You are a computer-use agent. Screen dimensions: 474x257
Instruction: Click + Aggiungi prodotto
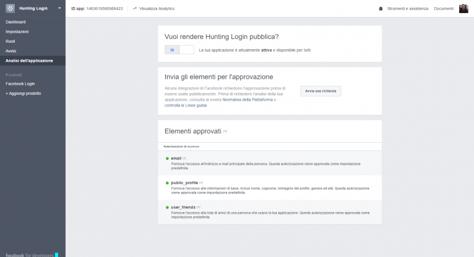pyautogui.click(x=23, y=94)
